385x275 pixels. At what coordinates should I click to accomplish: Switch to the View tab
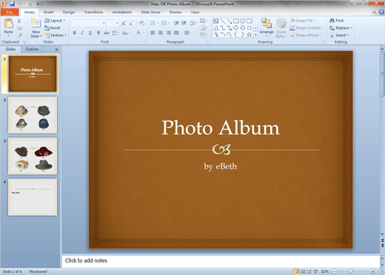click(195, 12)
